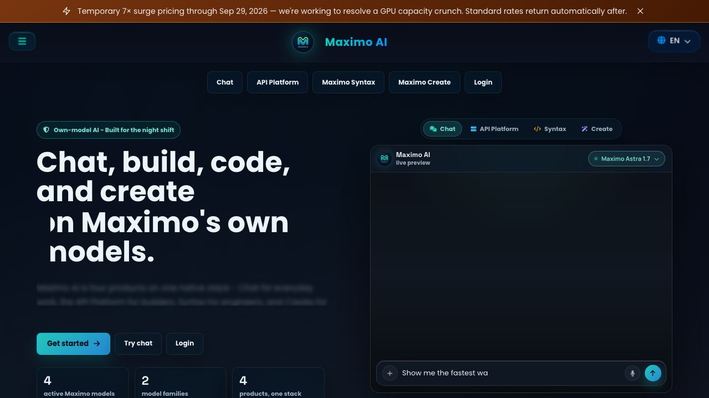Send the message with arrow button
The width and height of the screenshot is (709, 398).
[653, 373]
